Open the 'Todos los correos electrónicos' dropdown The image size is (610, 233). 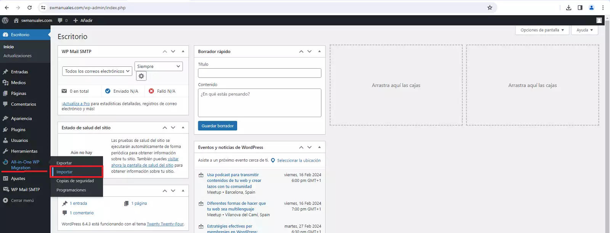(97, 71)
